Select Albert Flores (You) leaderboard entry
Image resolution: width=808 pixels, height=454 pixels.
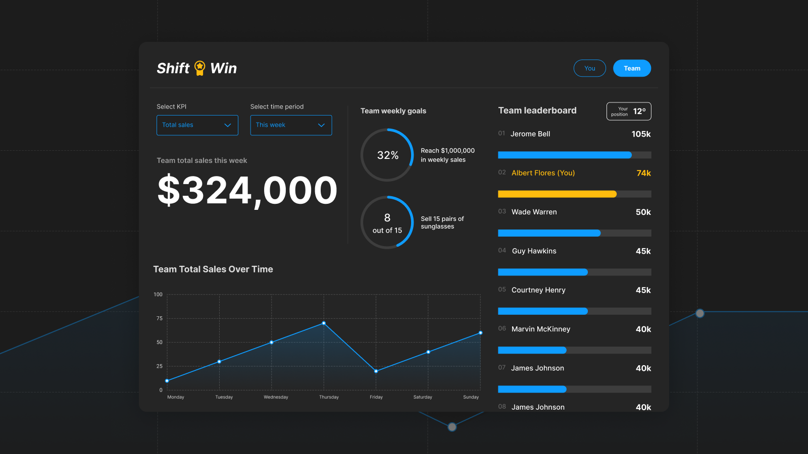(x=575, y=173)
